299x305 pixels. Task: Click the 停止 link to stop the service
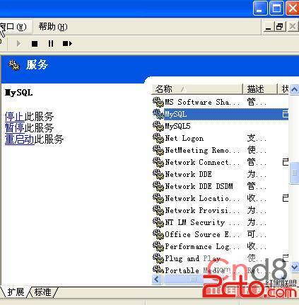[14, 117]
